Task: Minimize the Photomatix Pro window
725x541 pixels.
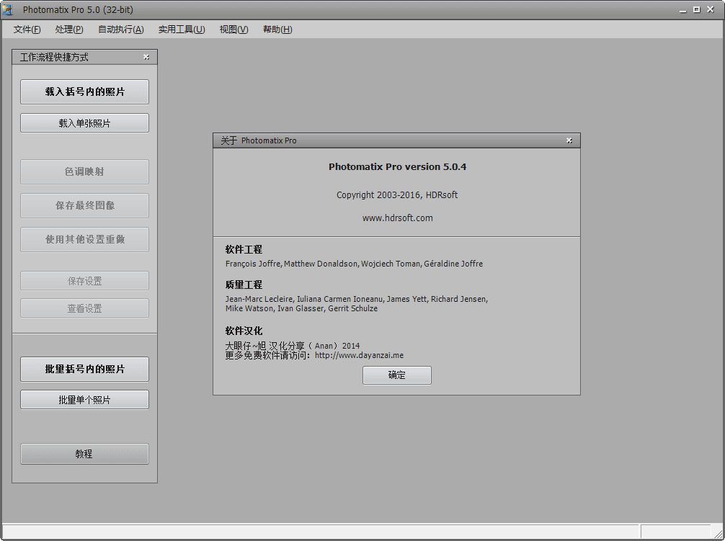Action: [682, 9]
